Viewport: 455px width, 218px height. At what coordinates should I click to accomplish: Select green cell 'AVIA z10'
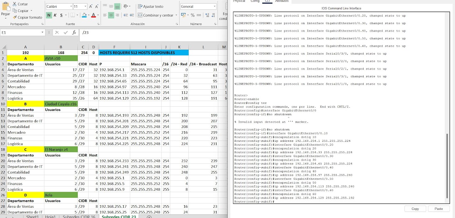tap(61, 58)
